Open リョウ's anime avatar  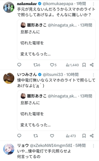pos(9,149)
